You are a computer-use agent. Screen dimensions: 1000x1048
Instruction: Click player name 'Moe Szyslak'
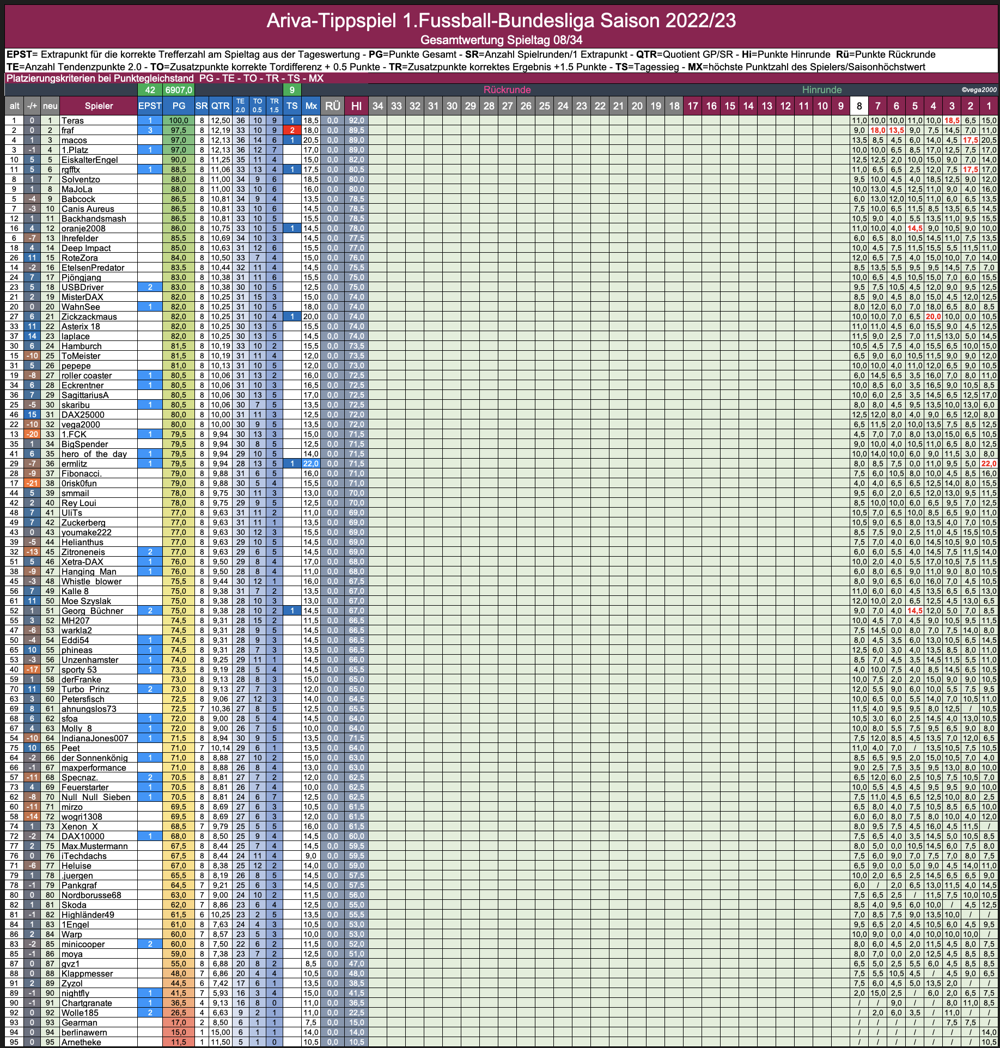click(86, 601)
